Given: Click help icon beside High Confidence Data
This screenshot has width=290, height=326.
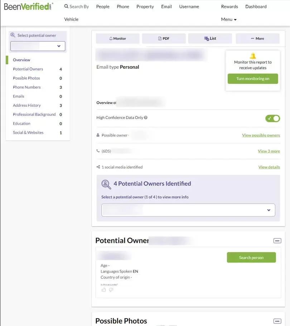Looking at the screenshot, I should coord(146,118).
